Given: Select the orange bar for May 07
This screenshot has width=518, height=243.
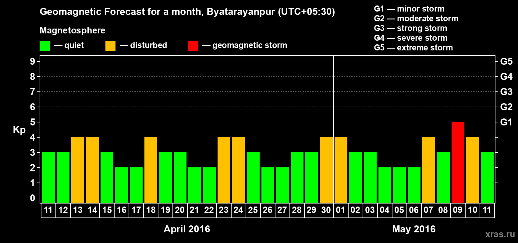Looking at the screenshot, I should [429, 170].
